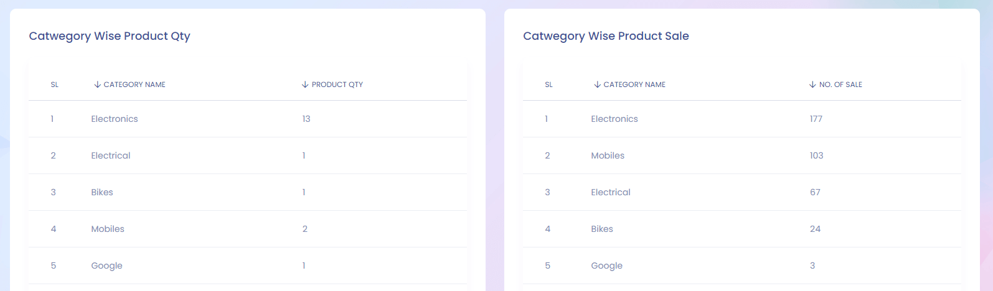Image resolution: width=993 pixels, height=291 pixels.
Task: Click SL column header in Product Sale table
Action: coord(548,85)
